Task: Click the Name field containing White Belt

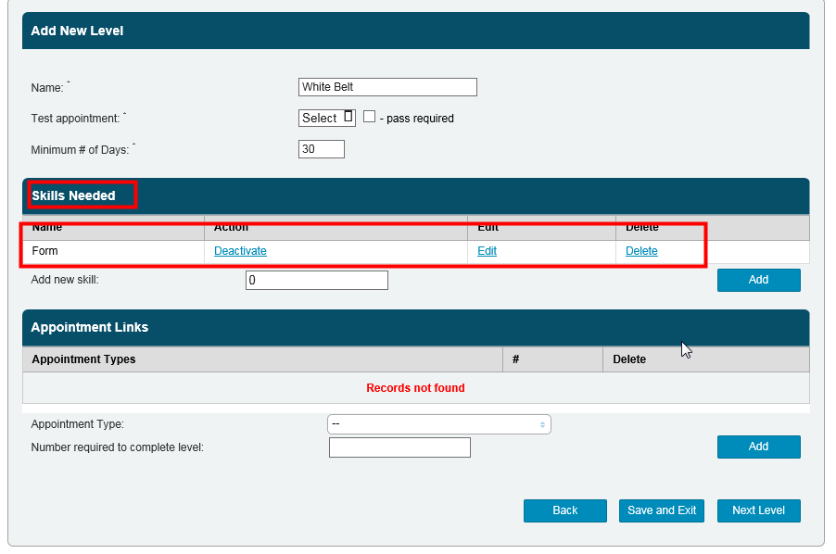Action: (x=387, y=87)
